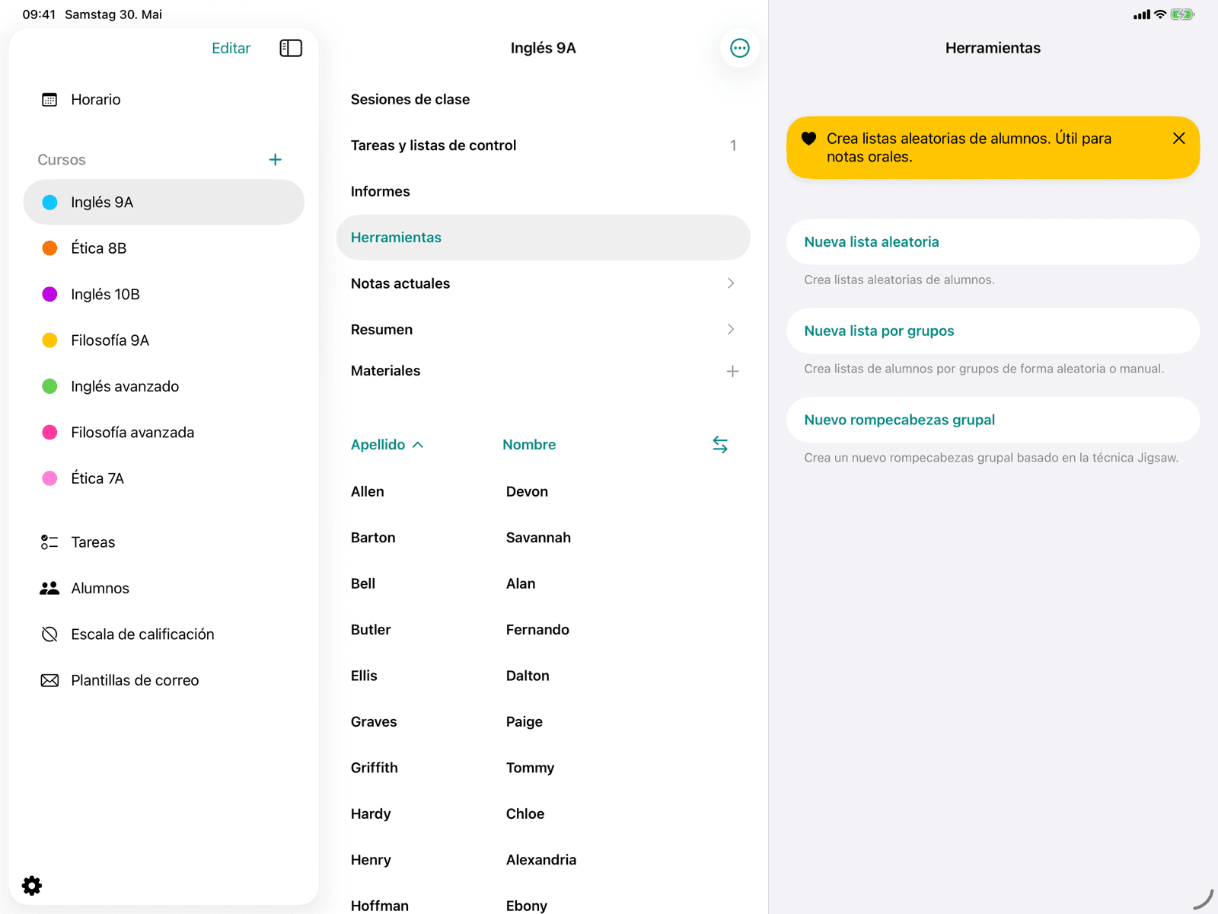Select Herramientas menu item

click(x=544, y=238)
